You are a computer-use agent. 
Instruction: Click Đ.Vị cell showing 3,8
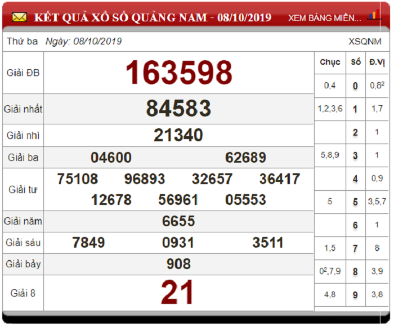377,294
